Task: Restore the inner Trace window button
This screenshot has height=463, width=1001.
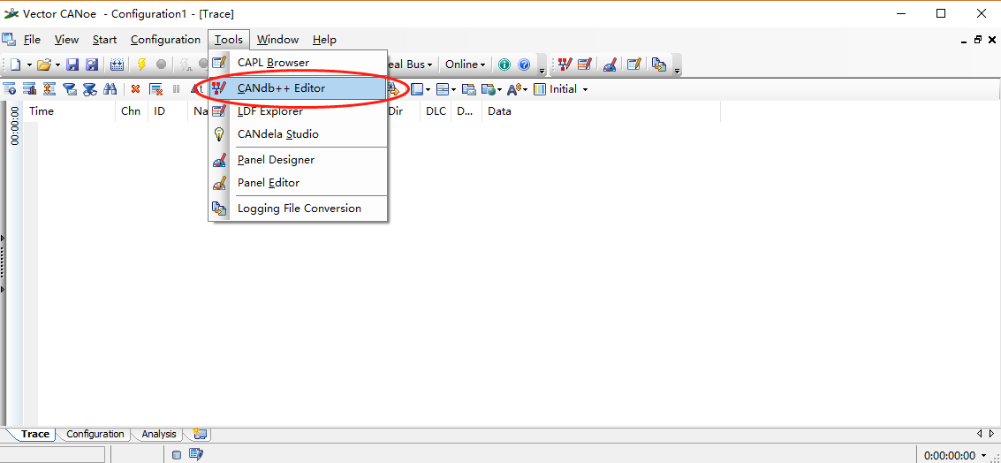Action: click(978, 40)
